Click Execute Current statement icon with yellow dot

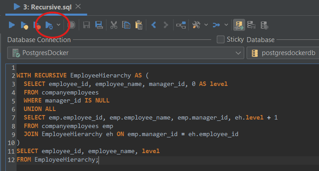[25, 25]
